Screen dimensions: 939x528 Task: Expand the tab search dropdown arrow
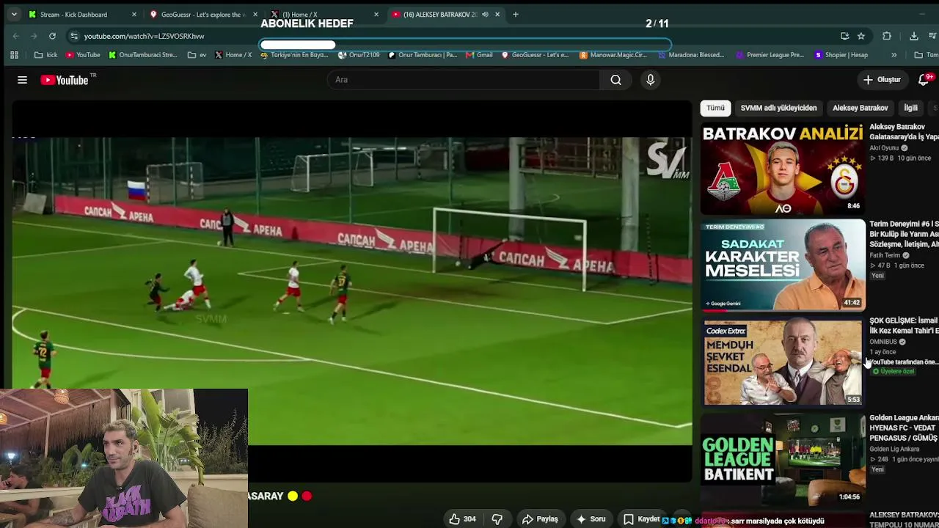pyautogui.click(x=13, y=15)
